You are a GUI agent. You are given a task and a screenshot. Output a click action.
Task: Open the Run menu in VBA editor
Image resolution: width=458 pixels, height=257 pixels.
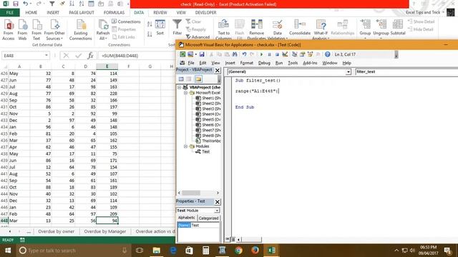pos(279,63)
